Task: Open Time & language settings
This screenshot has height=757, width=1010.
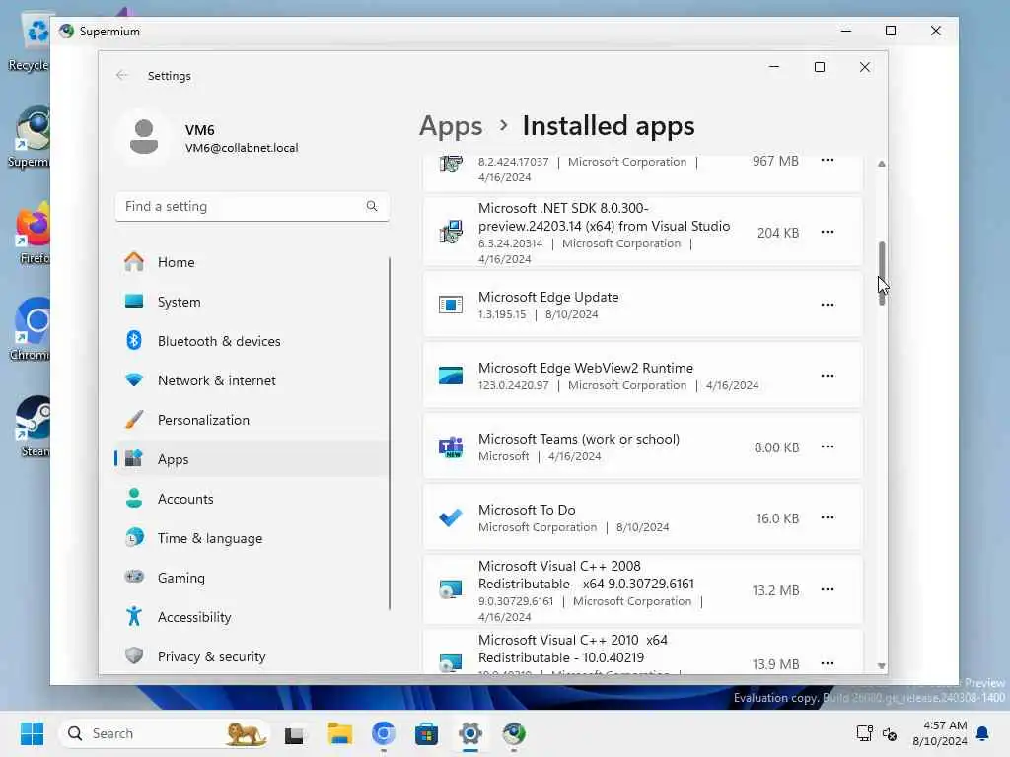Action: (x=252, y=538)
